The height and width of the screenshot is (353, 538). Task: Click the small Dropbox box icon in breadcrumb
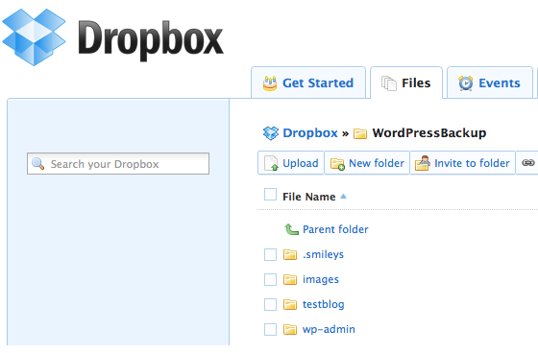coord(271,133)
